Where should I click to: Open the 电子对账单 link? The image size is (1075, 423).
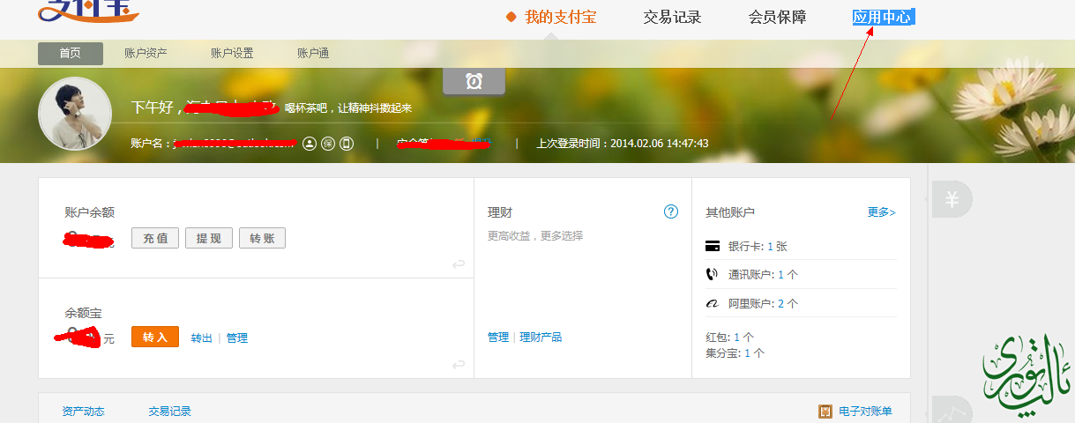(x=865, y=412)
